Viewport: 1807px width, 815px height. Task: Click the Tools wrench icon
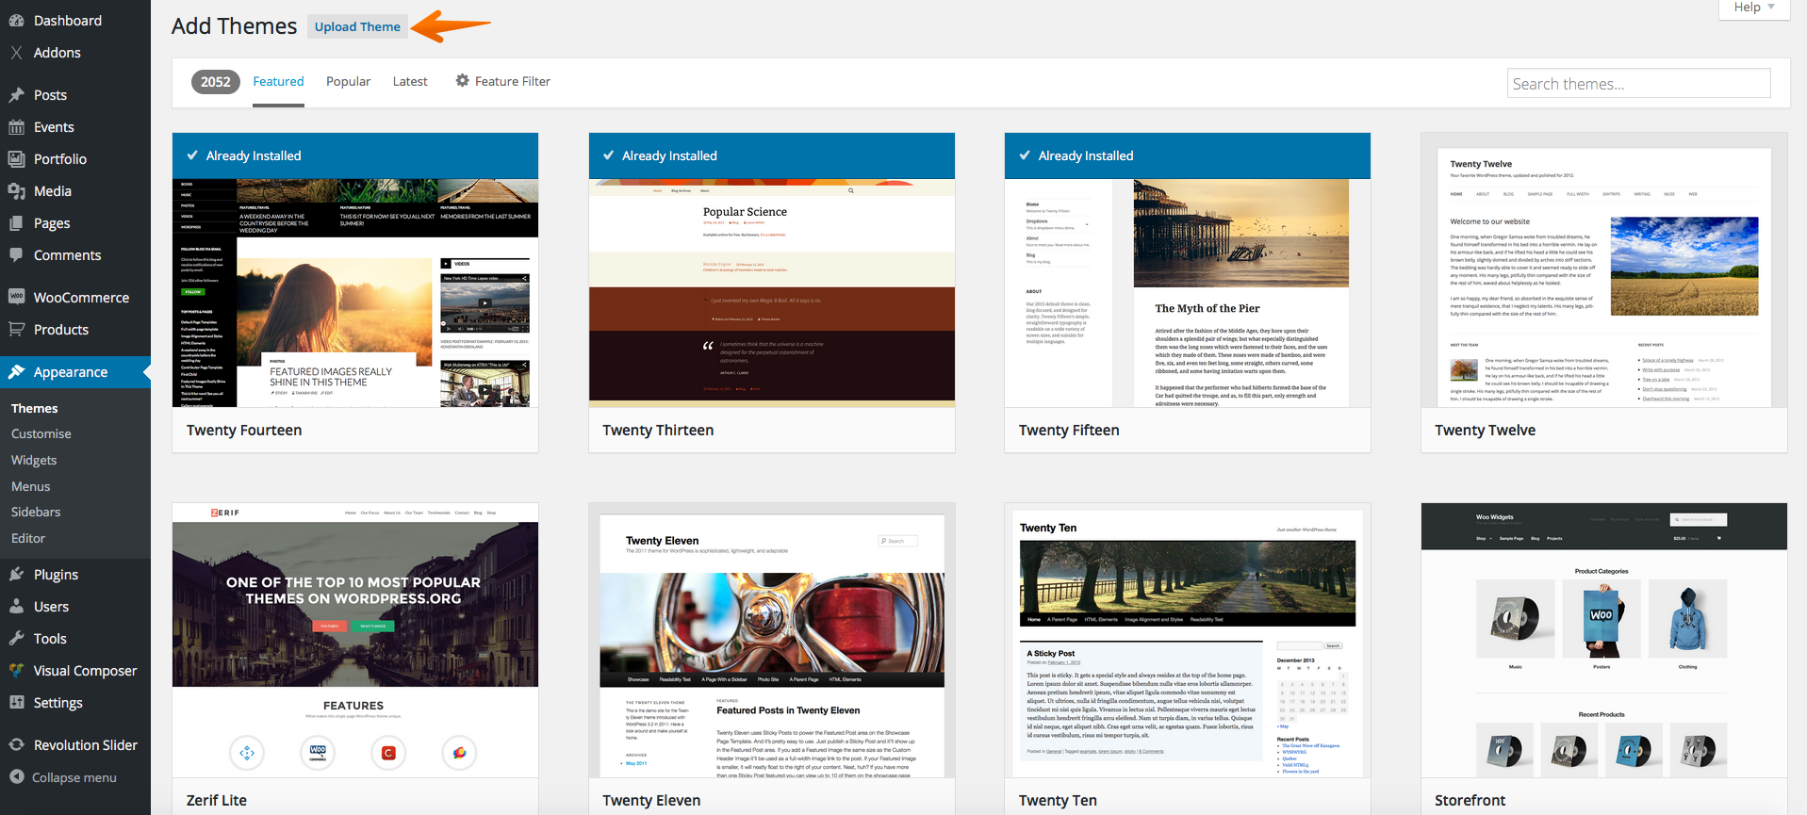point(16,639)
